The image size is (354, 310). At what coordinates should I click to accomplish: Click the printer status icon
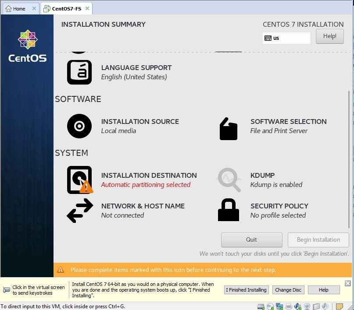[x=289, y=306]
